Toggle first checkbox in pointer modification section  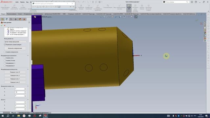click(x=5, y=58)
